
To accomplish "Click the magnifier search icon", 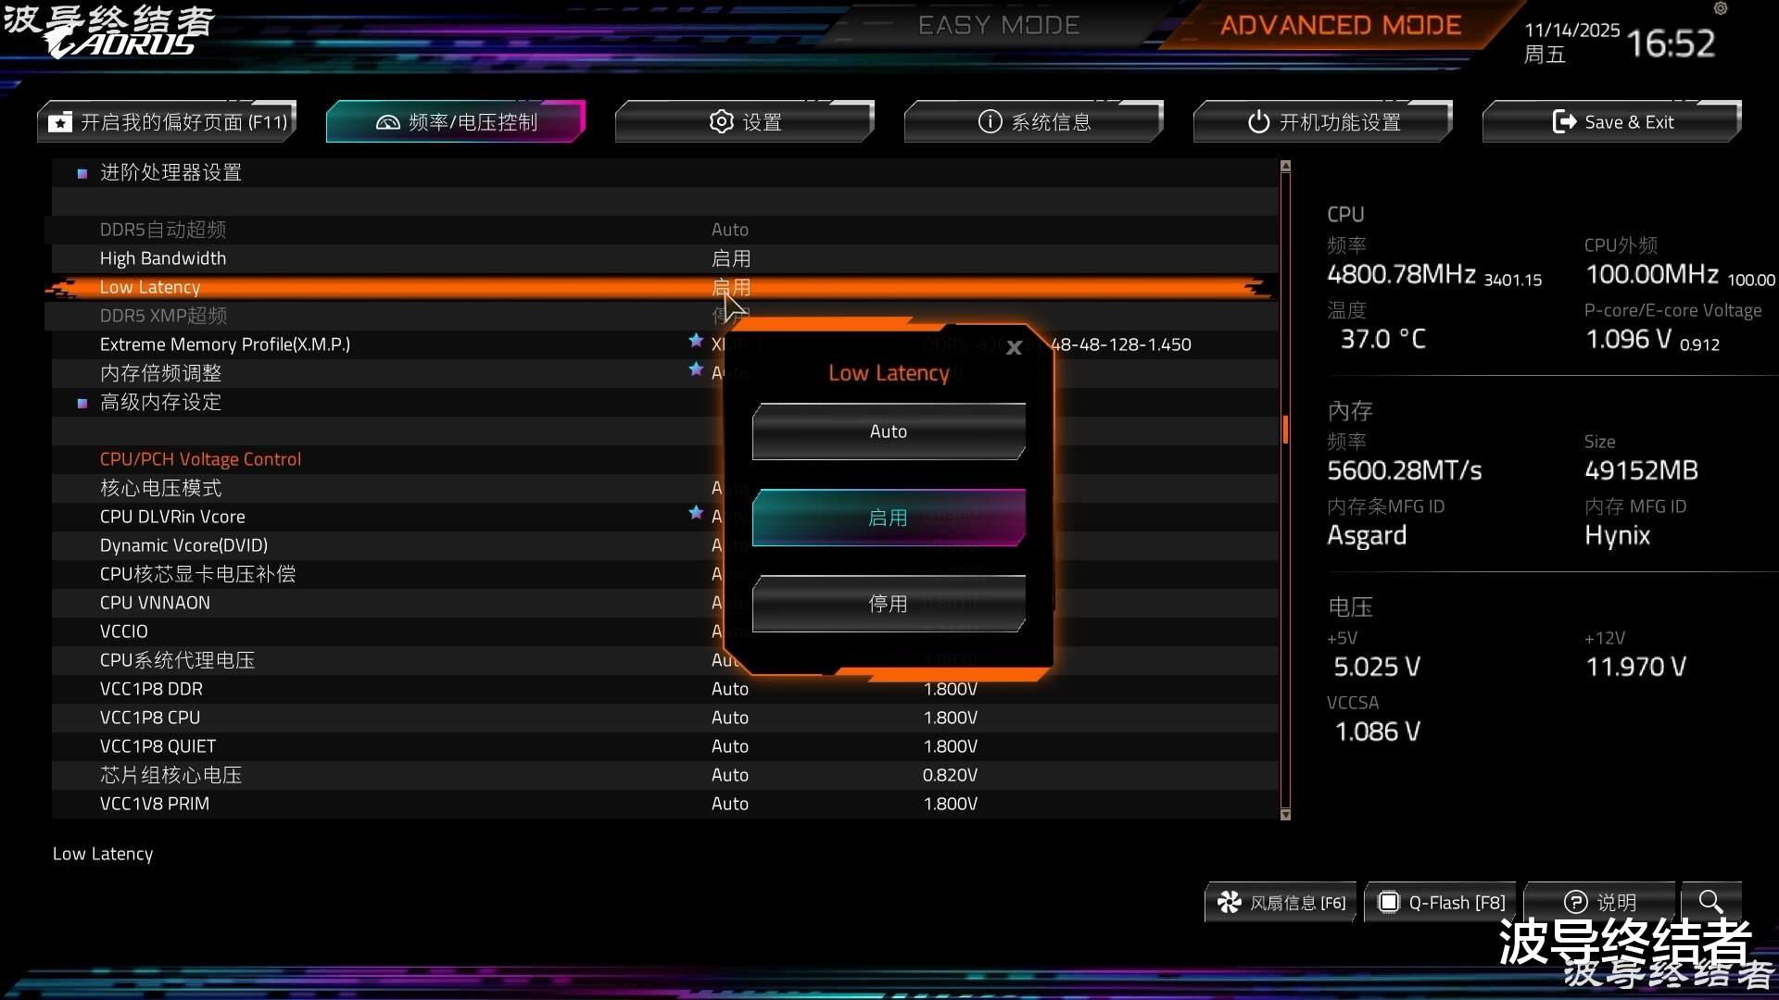I will tap(1710, 901).
